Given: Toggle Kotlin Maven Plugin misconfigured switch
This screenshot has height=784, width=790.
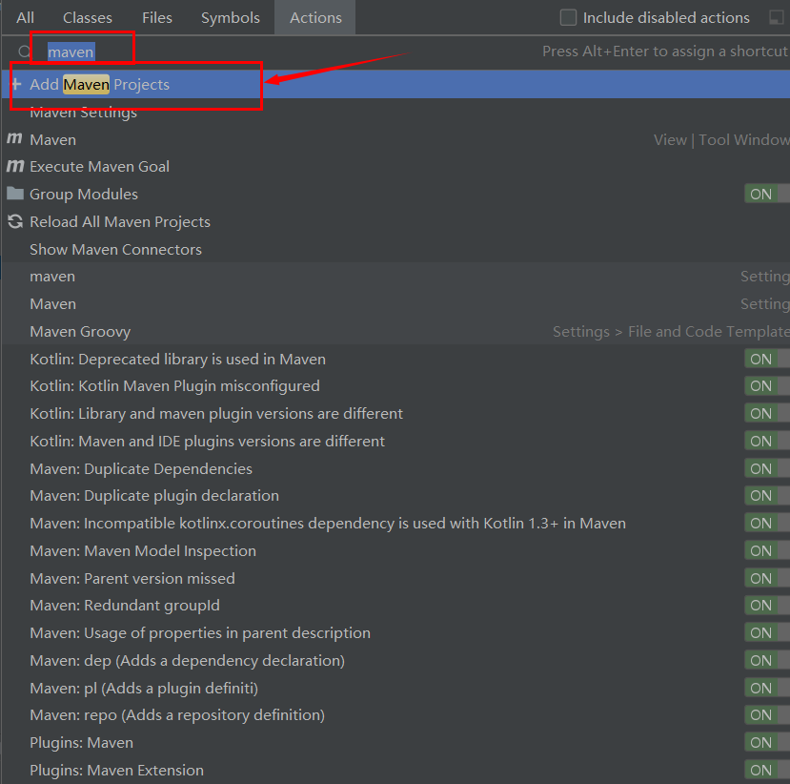Looking at the screenshot, I should (767, 386).
